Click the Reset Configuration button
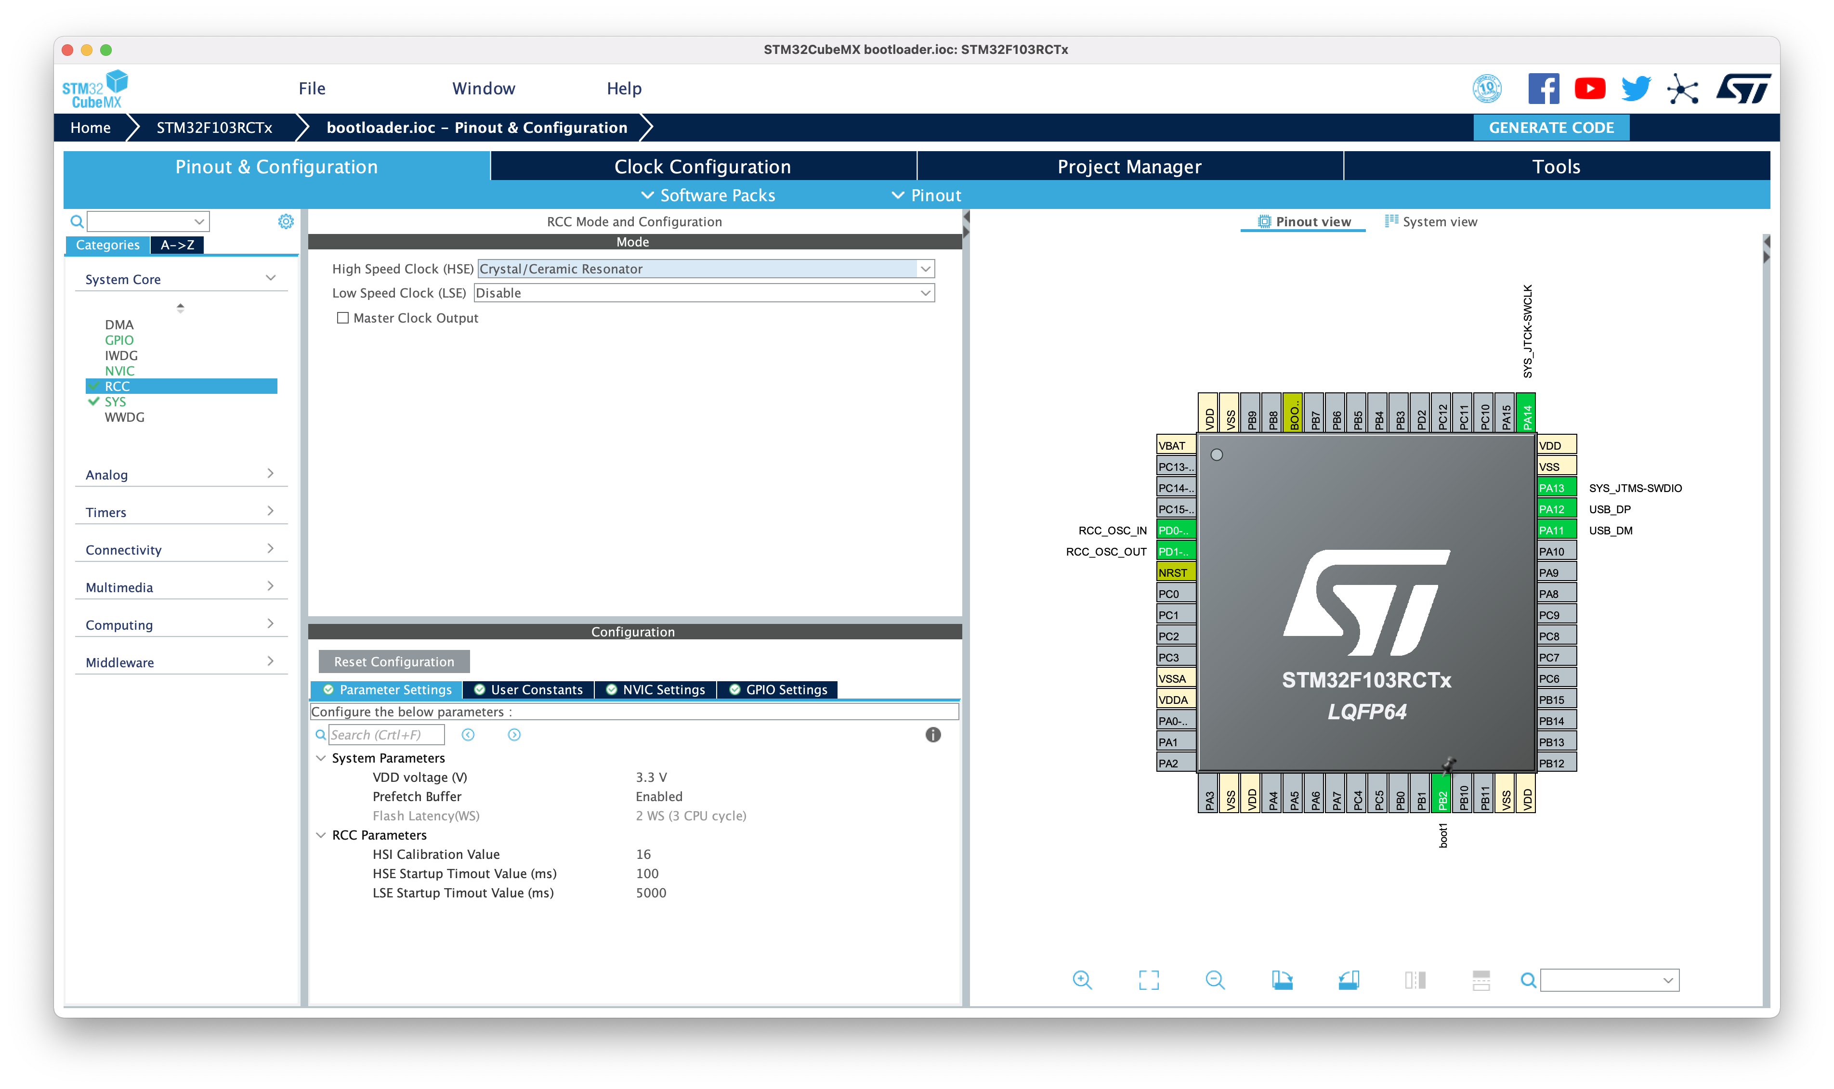Screen dimensions: 1834x1089 coord(394,661)
